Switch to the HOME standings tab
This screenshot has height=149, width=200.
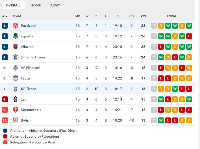[x=36, y=5]
